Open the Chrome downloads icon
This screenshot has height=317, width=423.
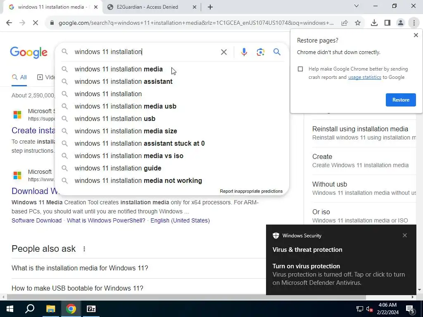point(374,23)
